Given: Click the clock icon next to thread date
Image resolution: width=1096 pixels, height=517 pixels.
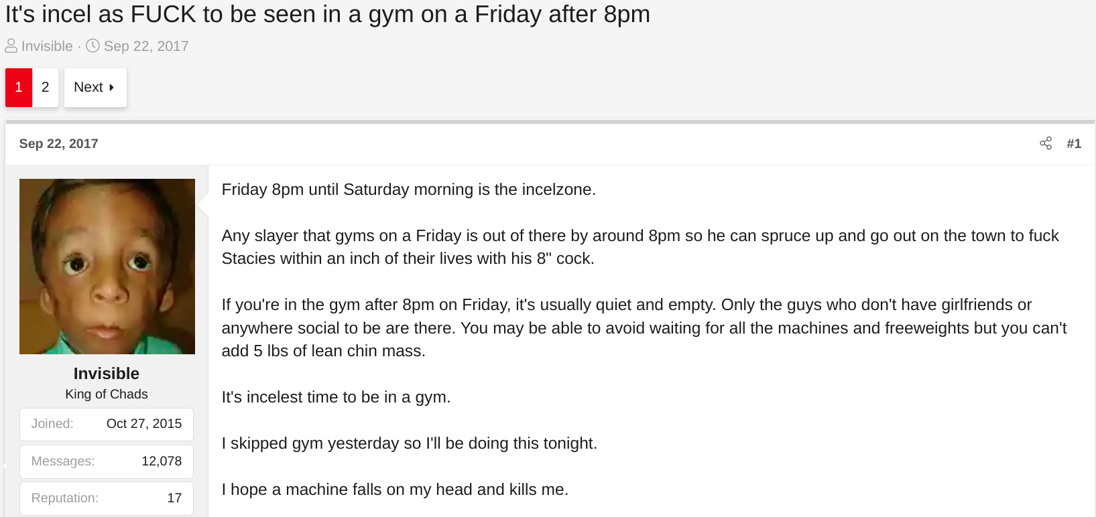Looking at the screenshot, I should 93,46.
